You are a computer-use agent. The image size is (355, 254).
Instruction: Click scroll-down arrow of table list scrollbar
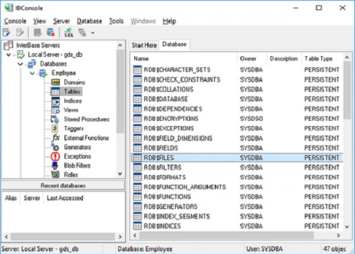point(347,227)
